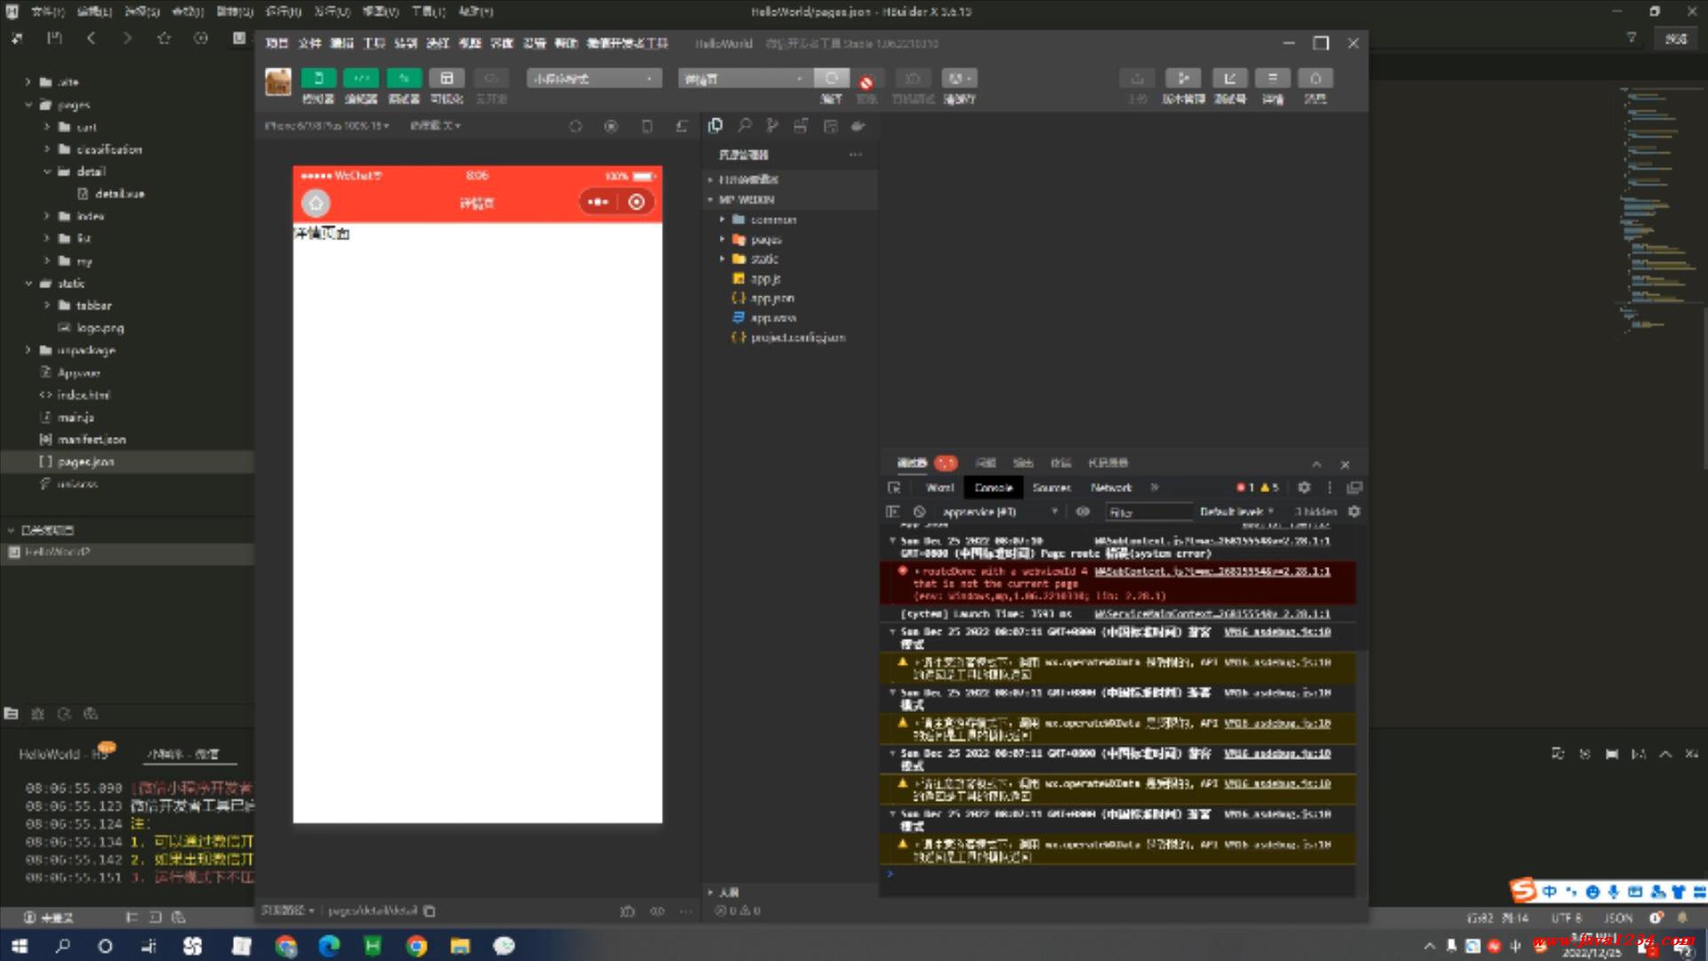The height and width of the screenshot is (961, 1708).
Task: Open Microsoft Edge from taskbar
Action: pos(329,946)
